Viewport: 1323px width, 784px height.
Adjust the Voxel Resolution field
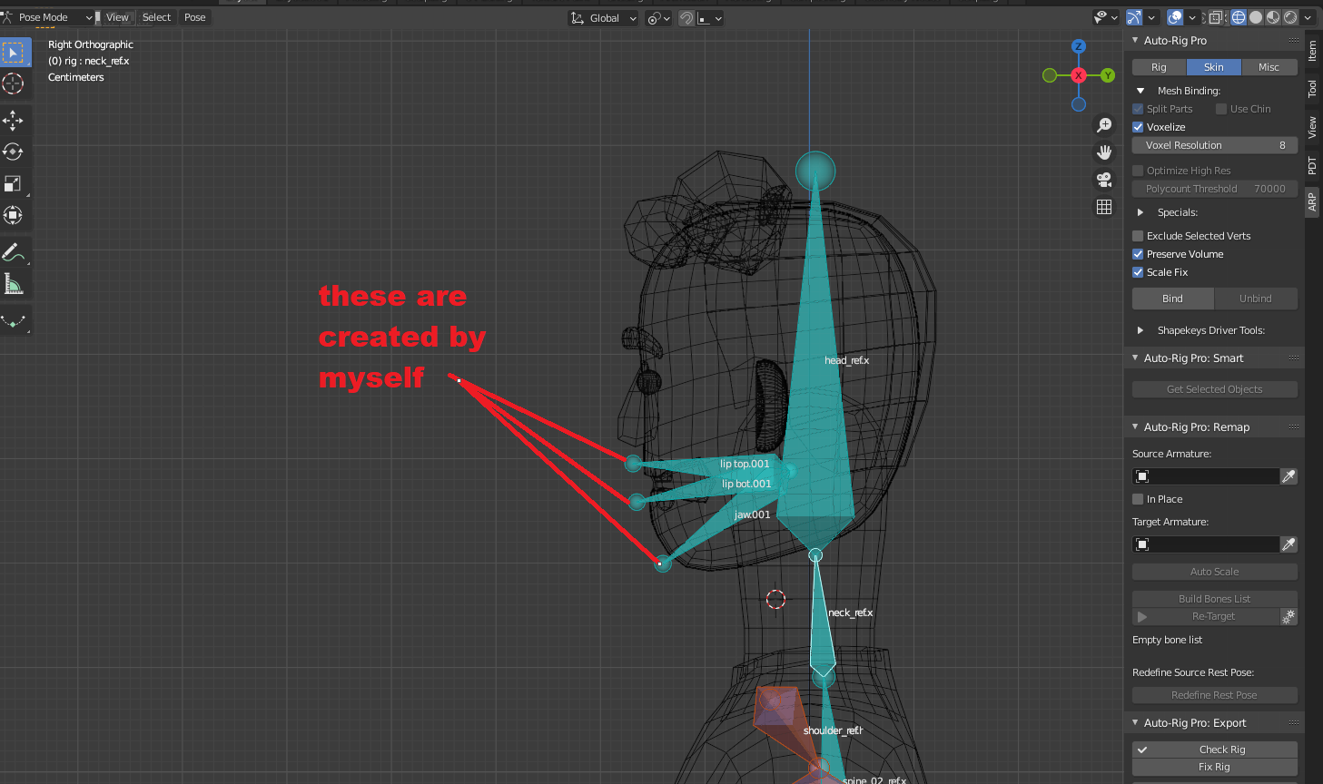(1215, 145)
